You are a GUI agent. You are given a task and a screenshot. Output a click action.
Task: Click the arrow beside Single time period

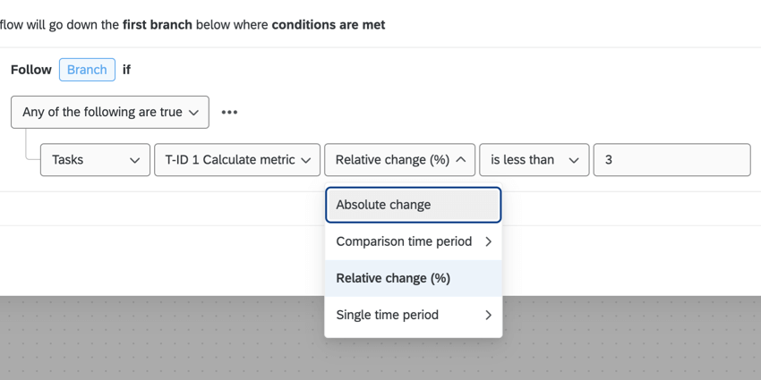[488, 315]
